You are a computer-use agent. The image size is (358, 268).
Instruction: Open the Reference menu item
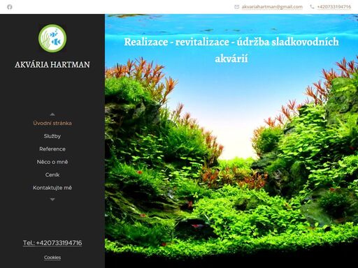pyautogui.click(x=52, y=149)
